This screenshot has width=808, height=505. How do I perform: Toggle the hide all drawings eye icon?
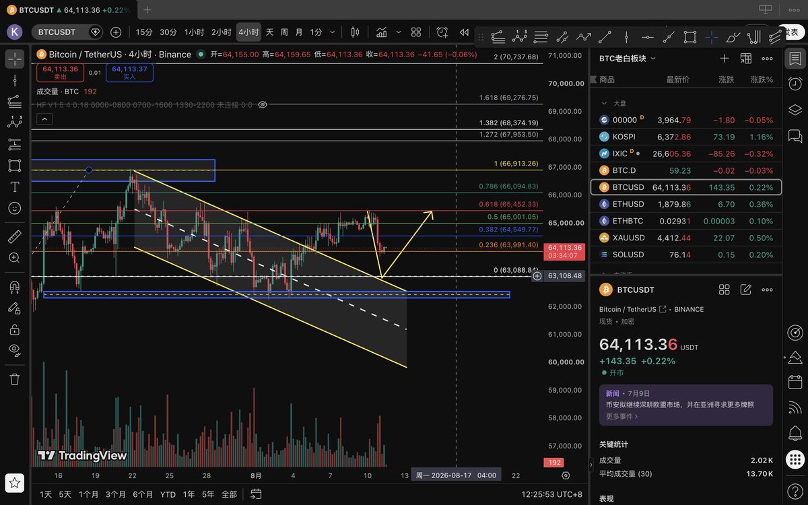pyautogui.click(x=15, y=349)
